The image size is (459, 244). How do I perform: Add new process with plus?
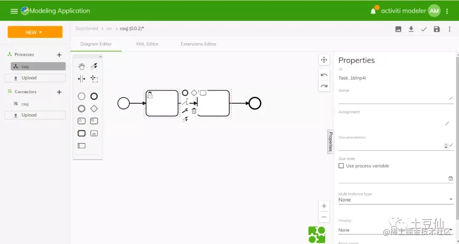[59, 55]
